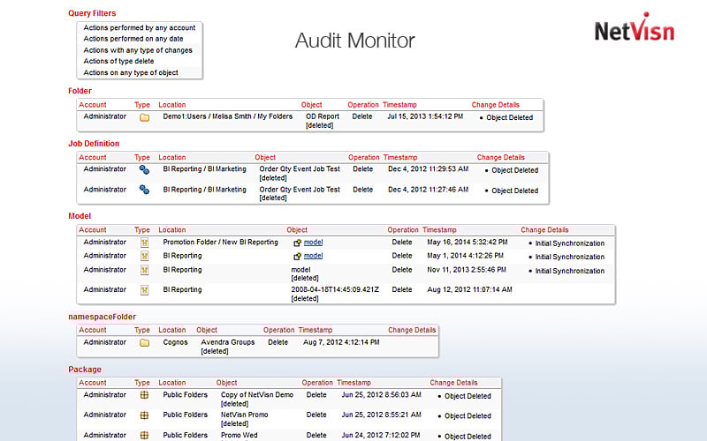Click model type icon in Promotion Folder row
The width and height of the screenshot is (707, 441).
[144, 243]
